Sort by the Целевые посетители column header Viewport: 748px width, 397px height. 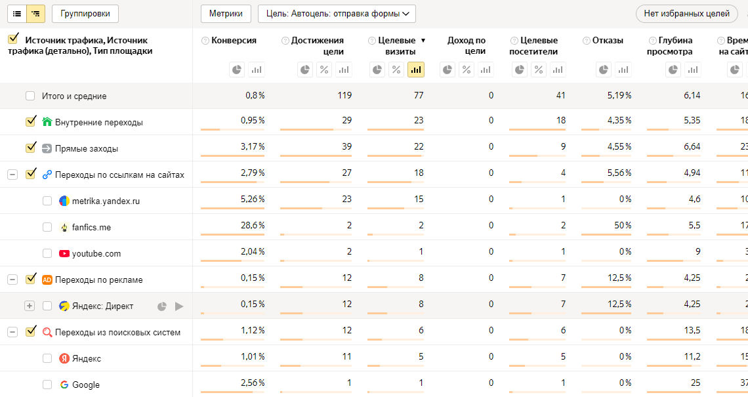(533, 46)
